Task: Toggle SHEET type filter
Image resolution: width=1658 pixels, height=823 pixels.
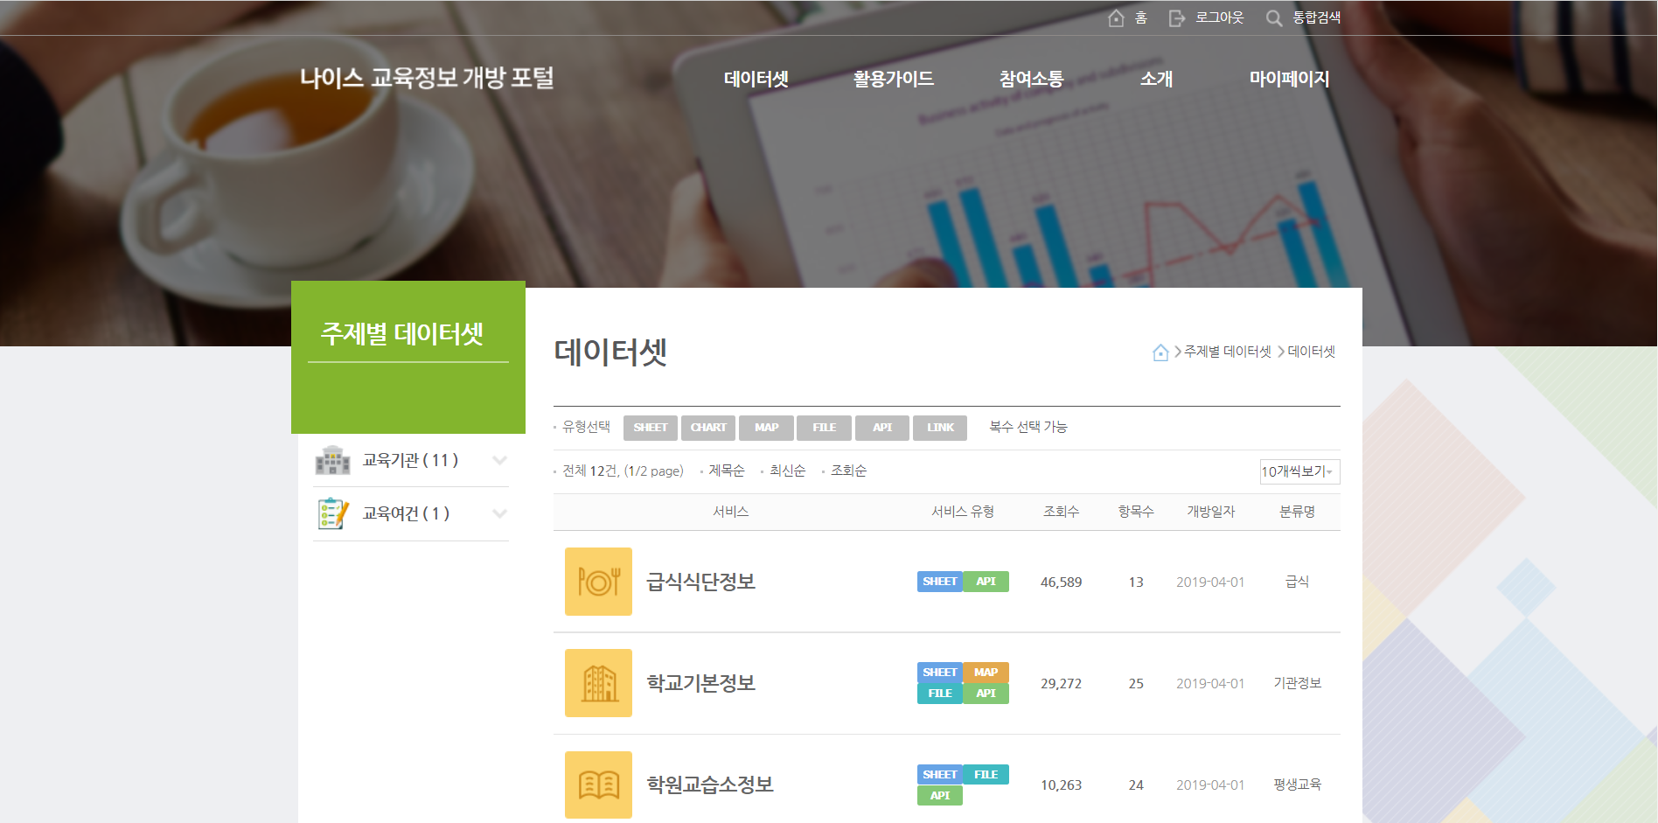Action: 651,428
